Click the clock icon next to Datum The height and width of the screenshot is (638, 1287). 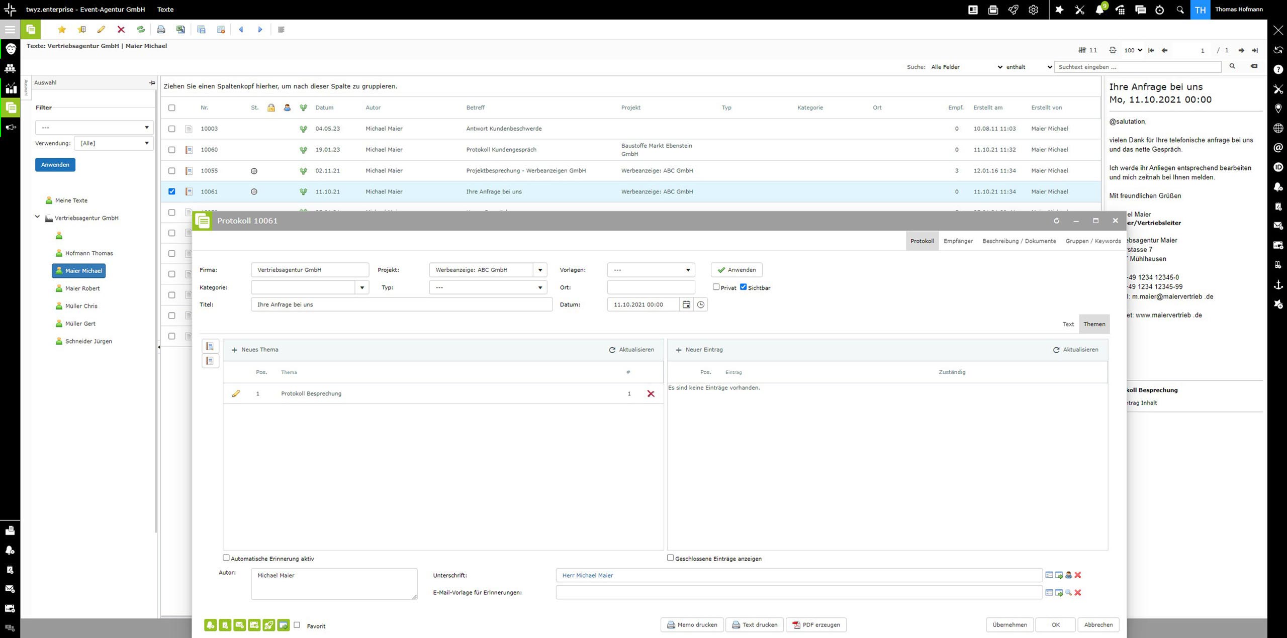[x=701, y=304]
